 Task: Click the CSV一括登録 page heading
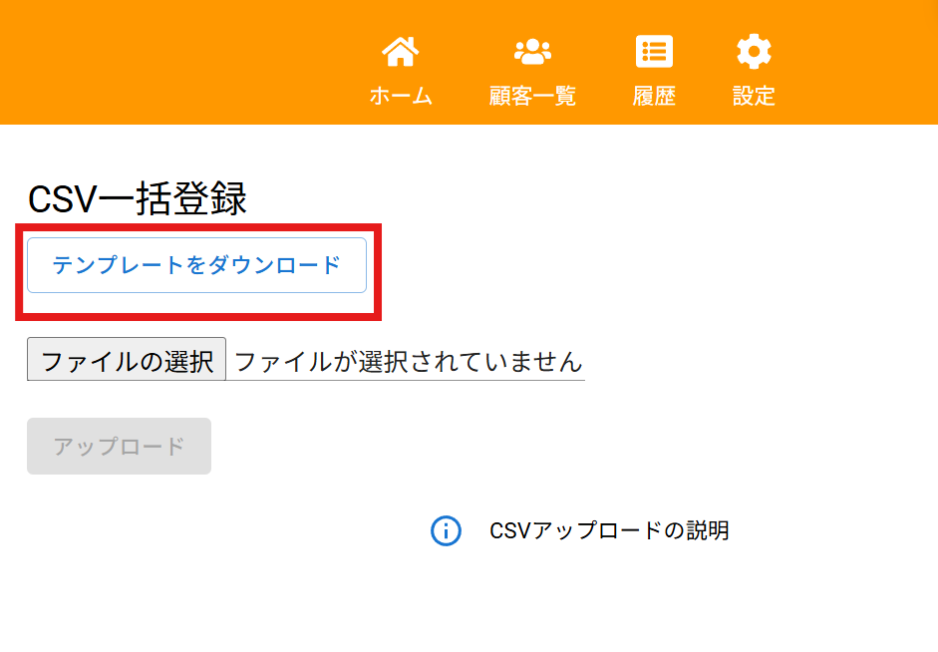coord(137,198)
